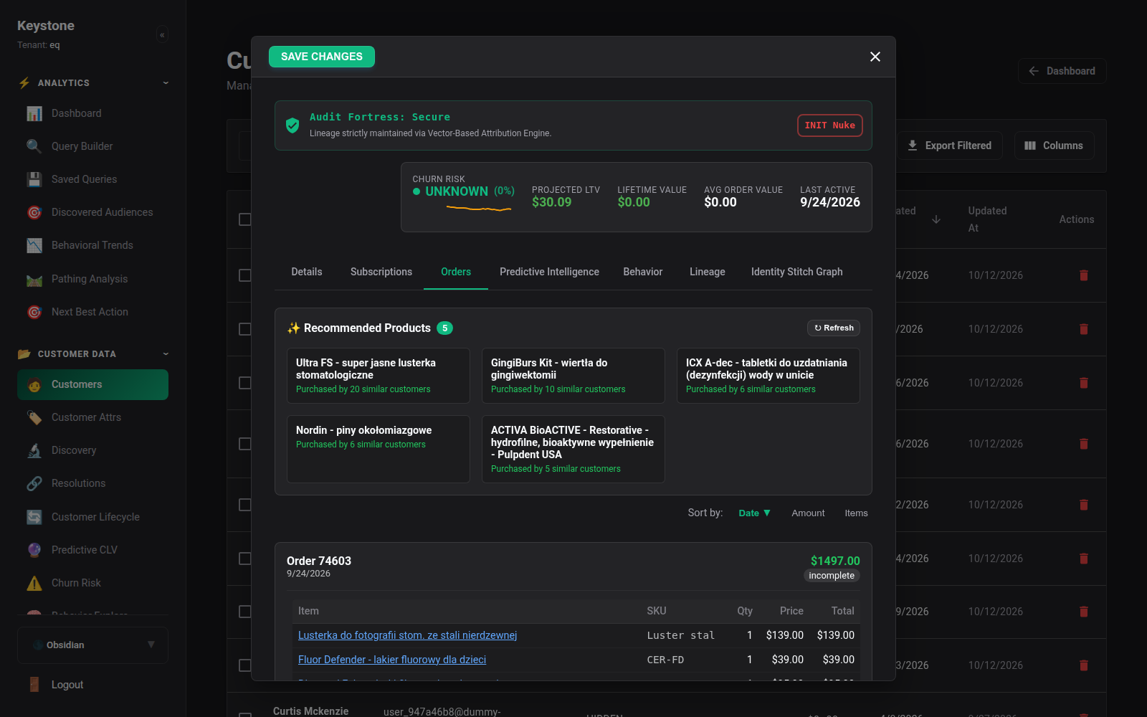Click the Query Builder magnifier icon

[34, 146]
